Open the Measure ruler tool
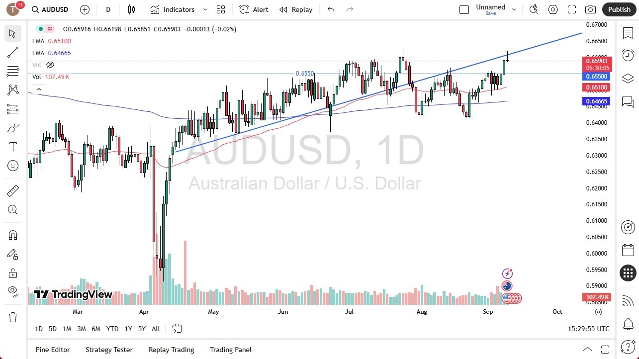This screenshot has height=359, width=639. pyautogui.click(x=12, y=190)
